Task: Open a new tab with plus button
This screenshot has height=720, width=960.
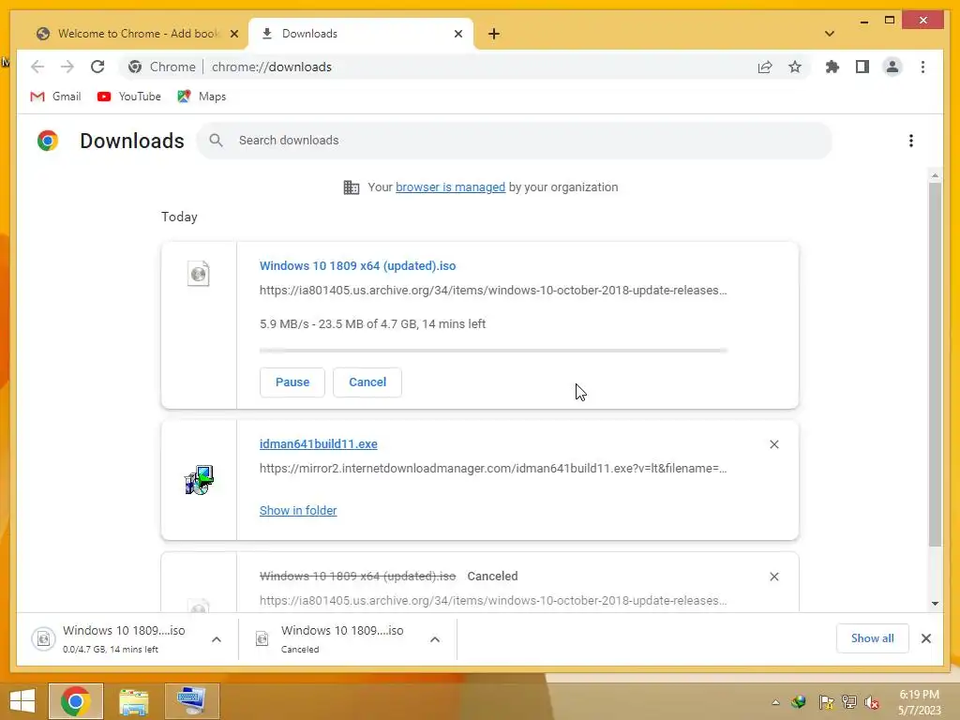Action: [494, 34]
